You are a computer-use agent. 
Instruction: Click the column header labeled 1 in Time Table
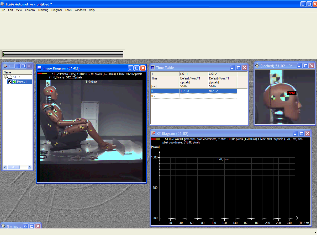[165, 74]
